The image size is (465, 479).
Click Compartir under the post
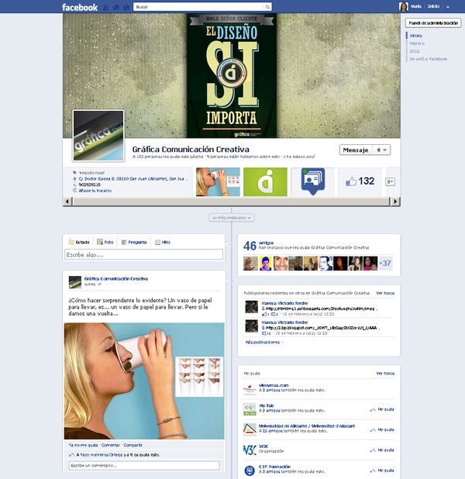pyautogui.click(x=133, y=445)
